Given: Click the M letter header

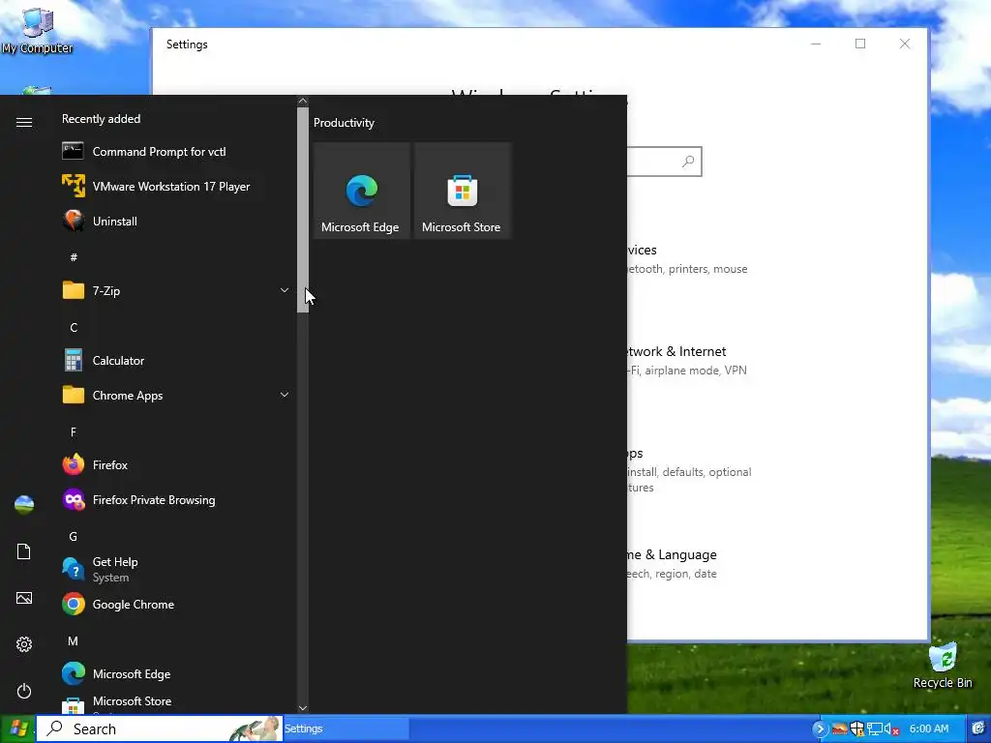Looking at the screenshot, I should (x=74, y=641).
